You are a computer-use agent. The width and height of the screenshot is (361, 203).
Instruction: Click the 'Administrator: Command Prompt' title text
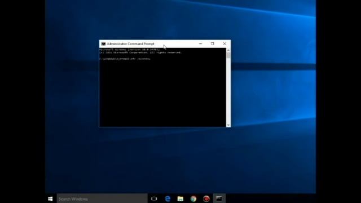coord(130,44)
